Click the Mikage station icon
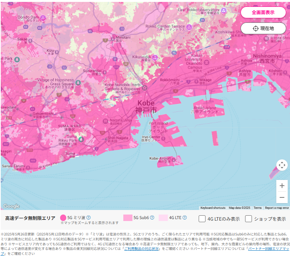The width and height of the screenshot is (290, 256). click(x=196, y=81)
